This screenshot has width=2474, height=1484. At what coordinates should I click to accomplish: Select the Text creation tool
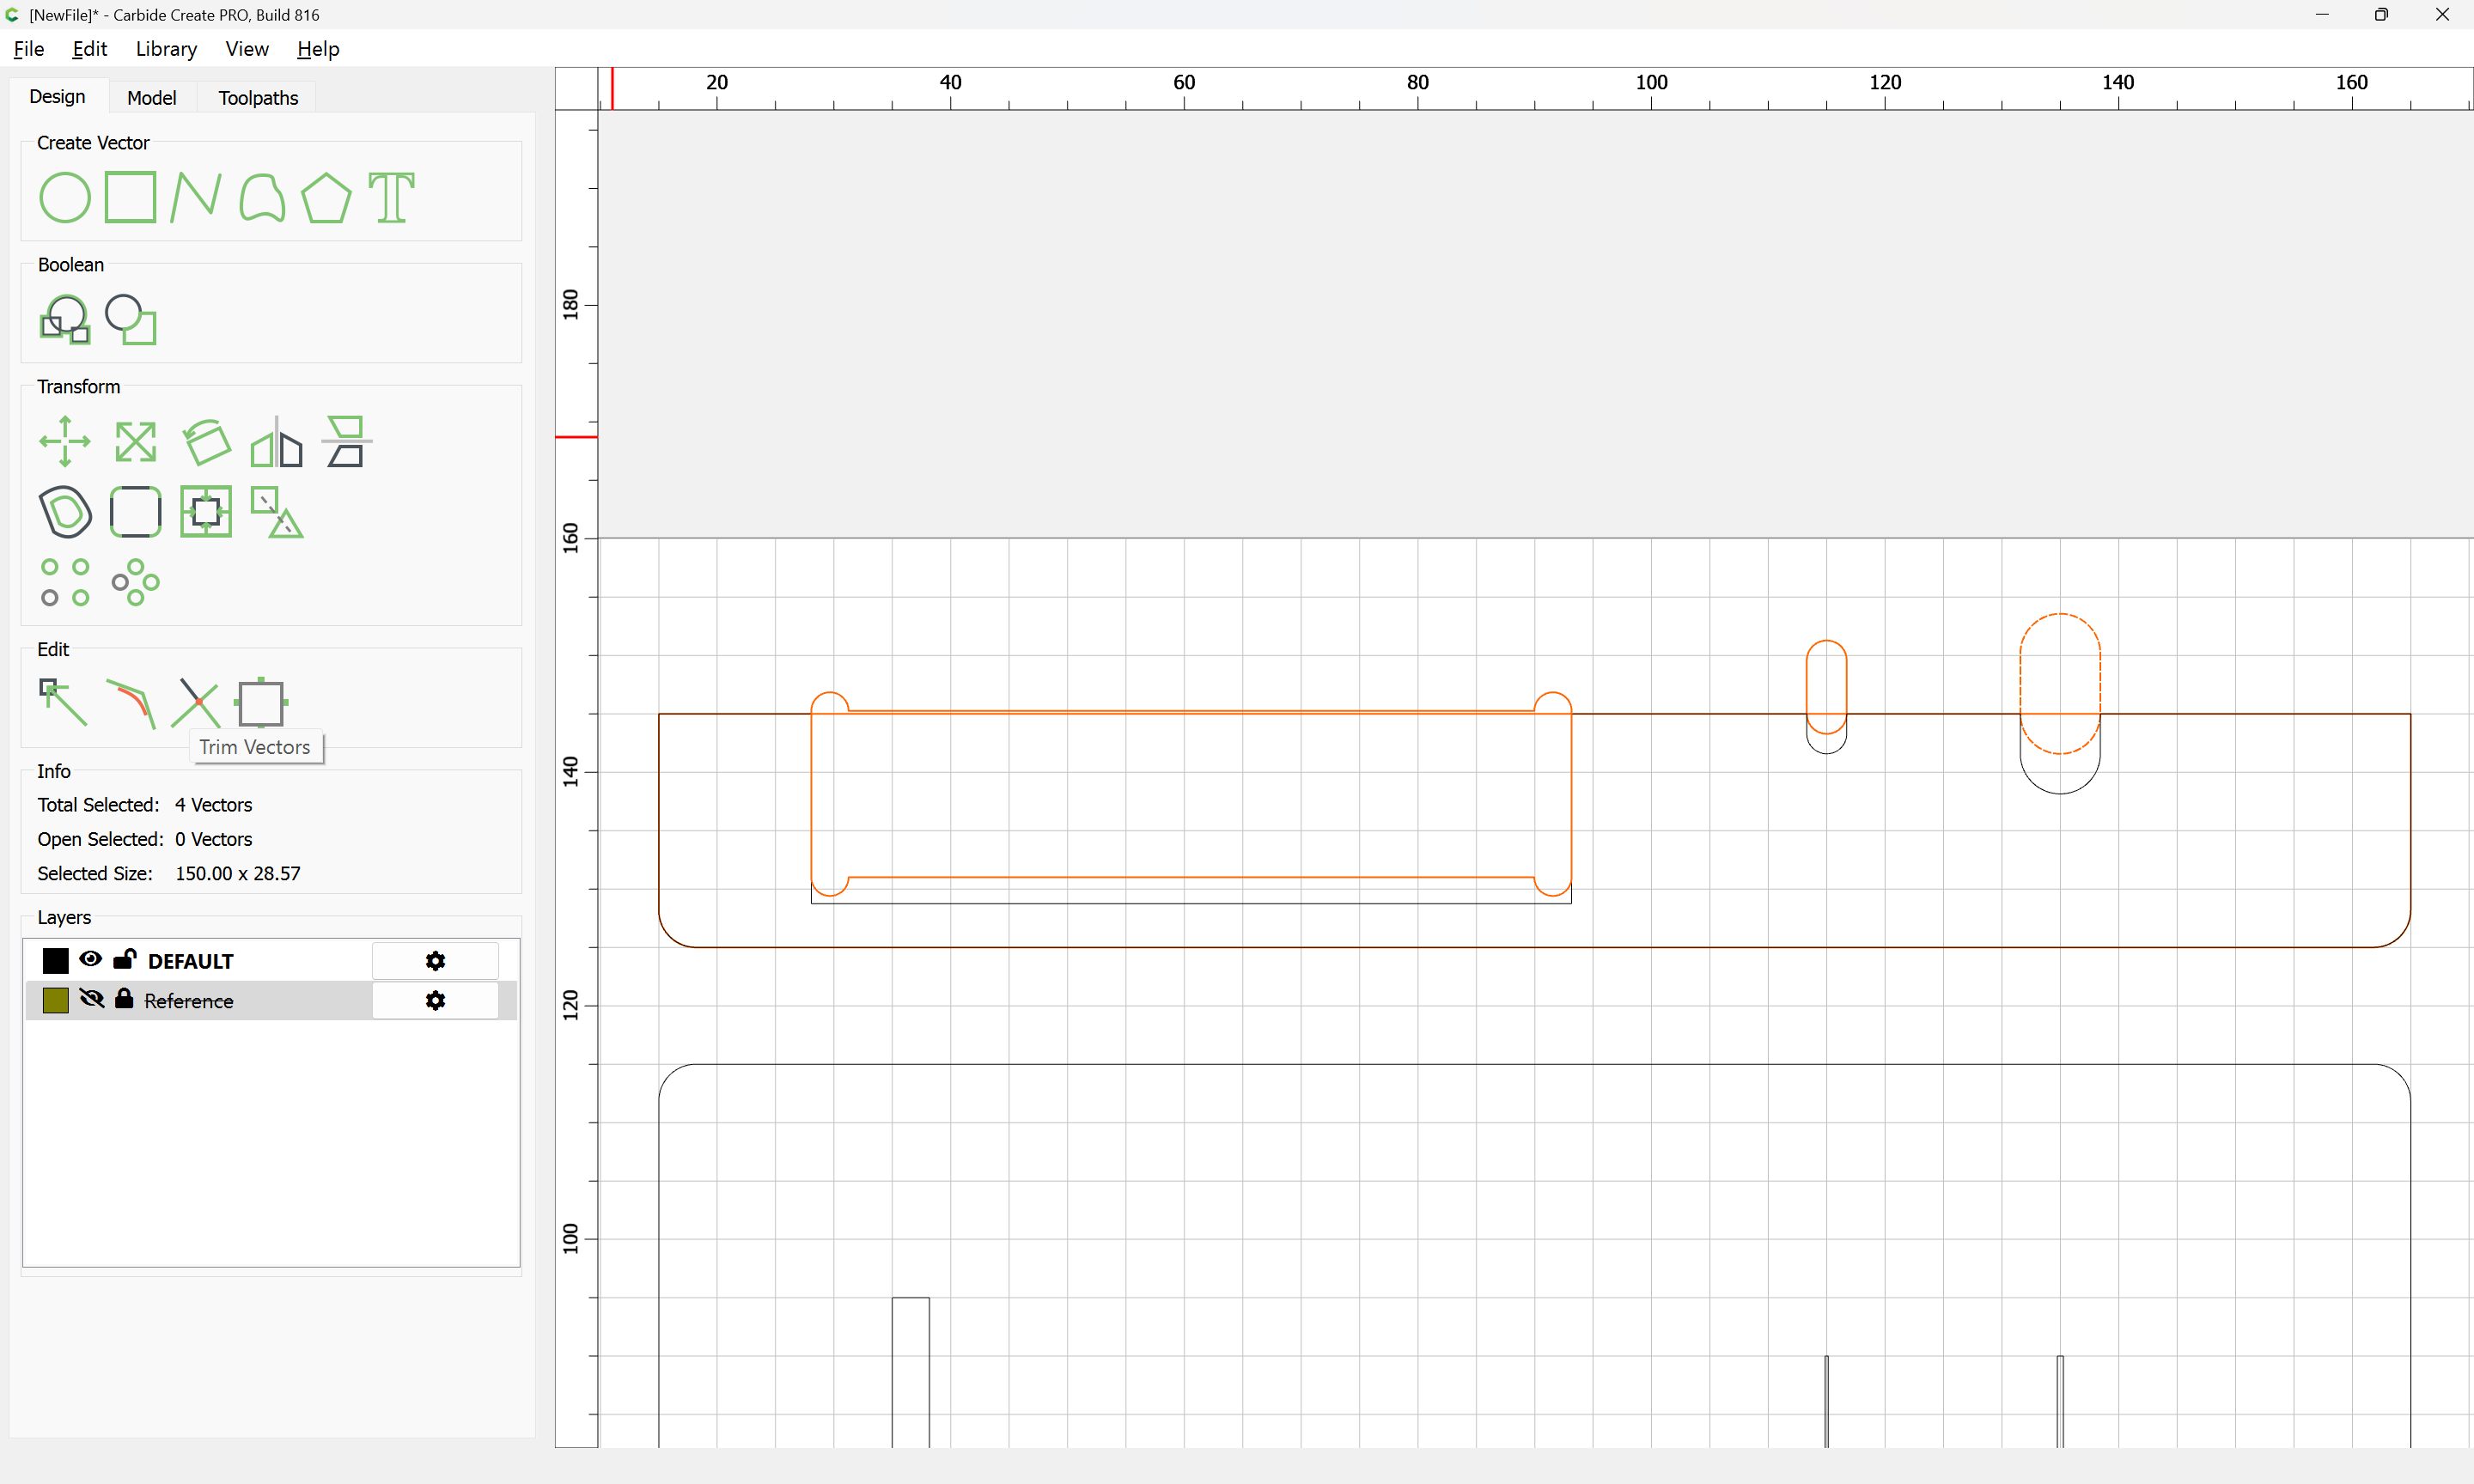coord(391,197)
